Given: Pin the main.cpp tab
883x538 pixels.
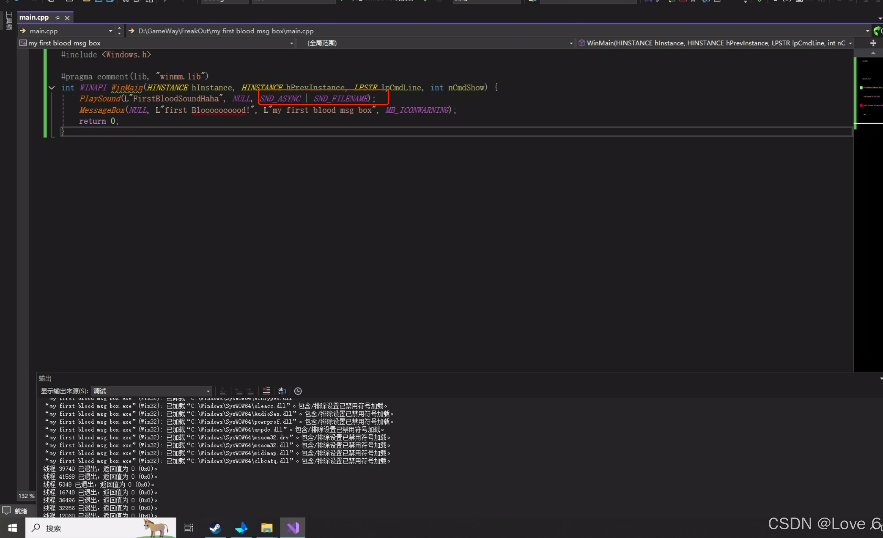Looking at the screenshot, I should click(57, 18).
